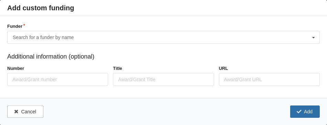Click the URL field label
The image size is (327, 125).
tap(223, 68)
